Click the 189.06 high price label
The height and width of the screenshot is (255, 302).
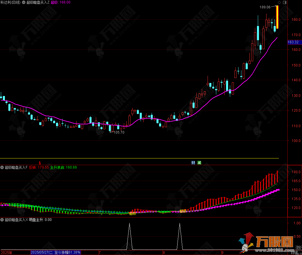(x=265, y=7)
